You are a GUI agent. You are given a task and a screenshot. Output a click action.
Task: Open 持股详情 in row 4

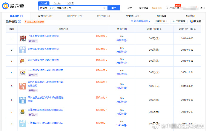click(x=122, y=74)
